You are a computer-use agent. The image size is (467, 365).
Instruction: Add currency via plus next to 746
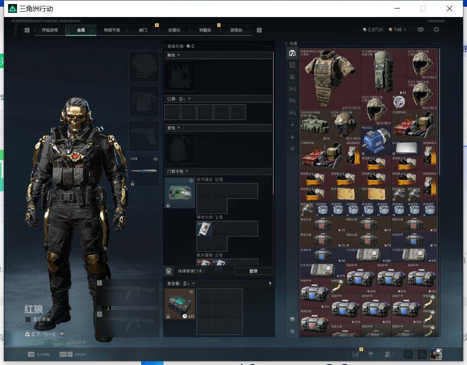[x=405, y=30]
